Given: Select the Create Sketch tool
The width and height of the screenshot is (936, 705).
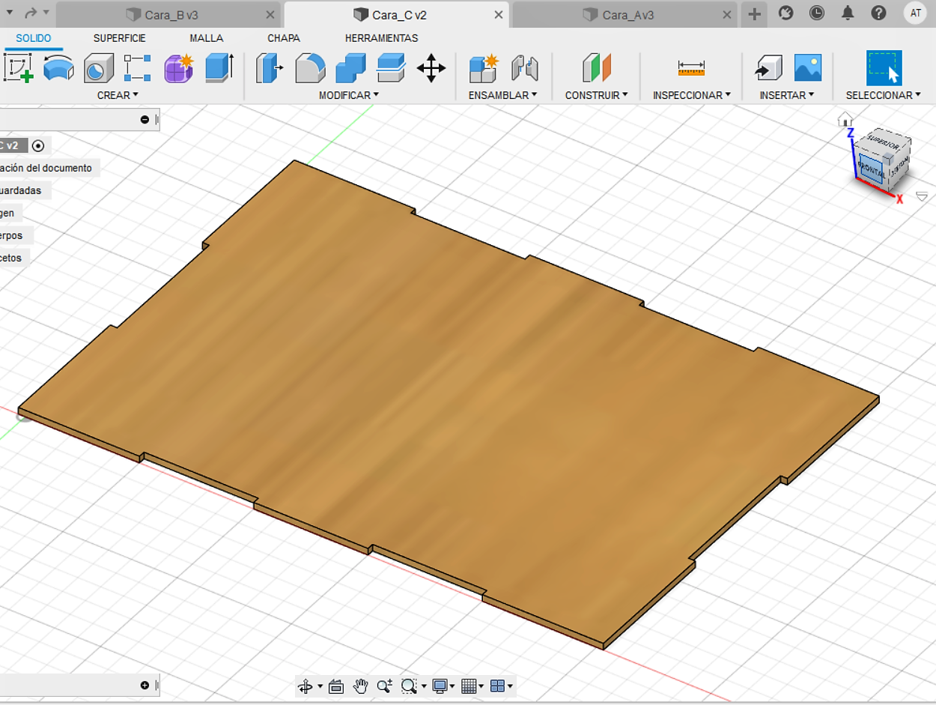Looking at the screenshot, I should (x=19, y=67).
